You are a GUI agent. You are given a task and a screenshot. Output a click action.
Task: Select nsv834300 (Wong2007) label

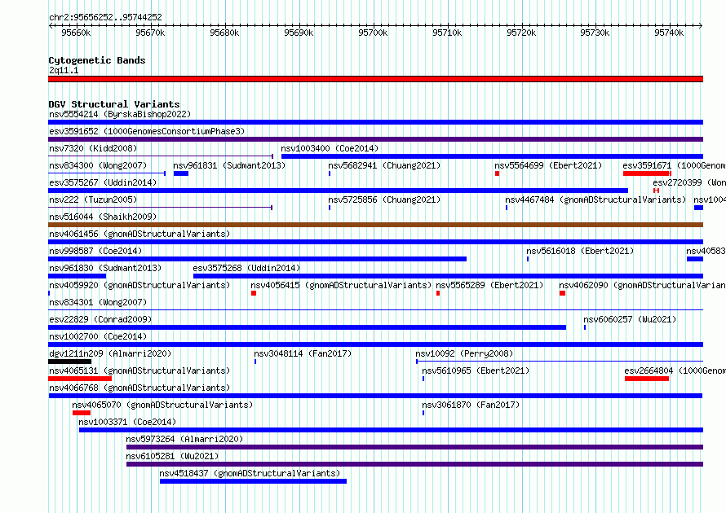[98, 165]
